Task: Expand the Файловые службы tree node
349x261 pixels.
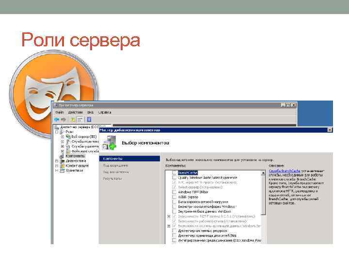Action: (x=63, y=151)
